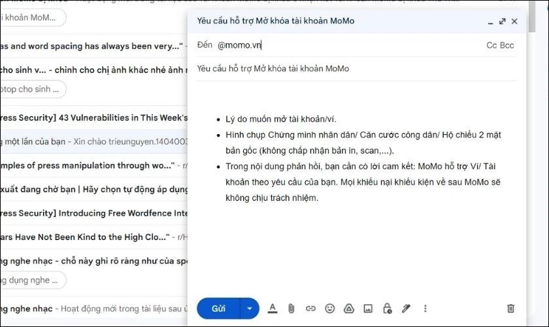The width and height of the screenshot is (549, 327).
Task: Click the blue Gửi send button
Action: 218,309
